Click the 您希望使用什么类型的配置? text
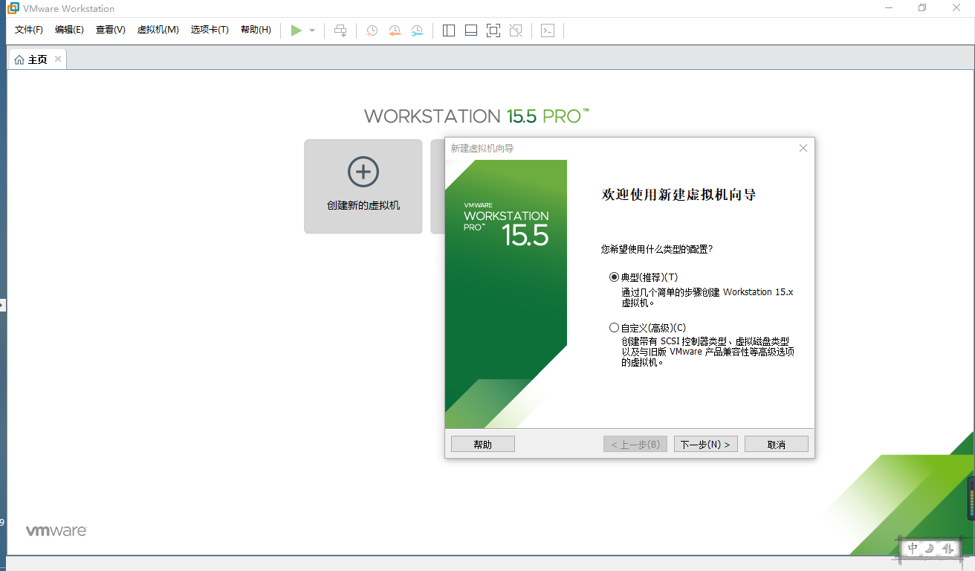The width and height of the screenshot is (975, 571). (657, 249)
